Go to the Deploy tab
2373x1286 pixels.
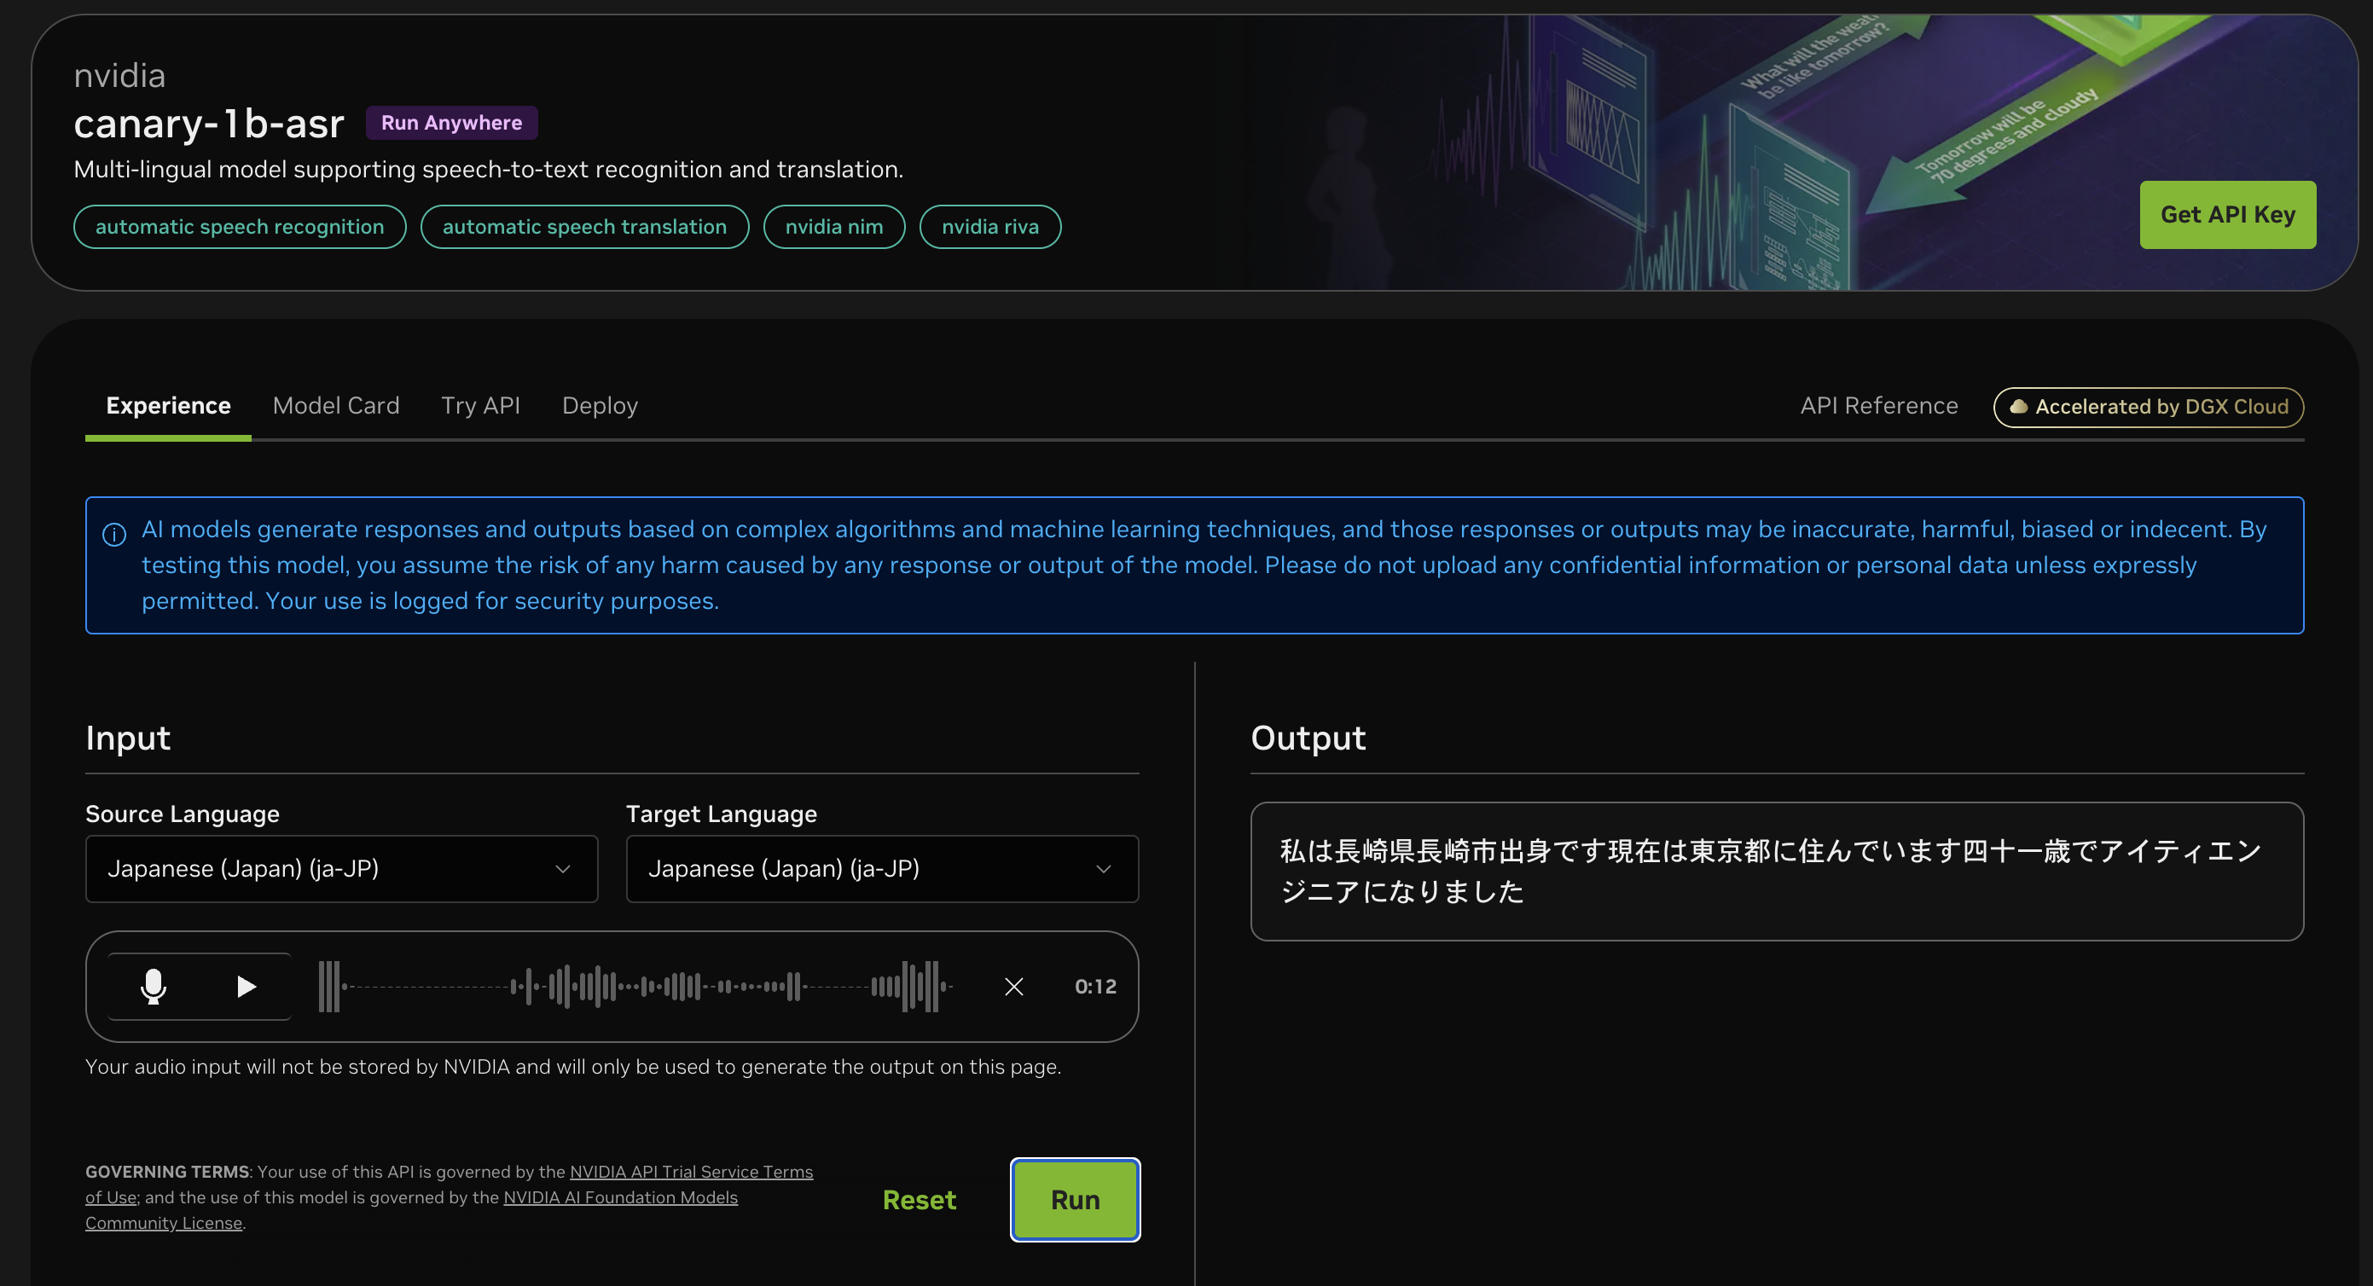[x=600, y=405]
